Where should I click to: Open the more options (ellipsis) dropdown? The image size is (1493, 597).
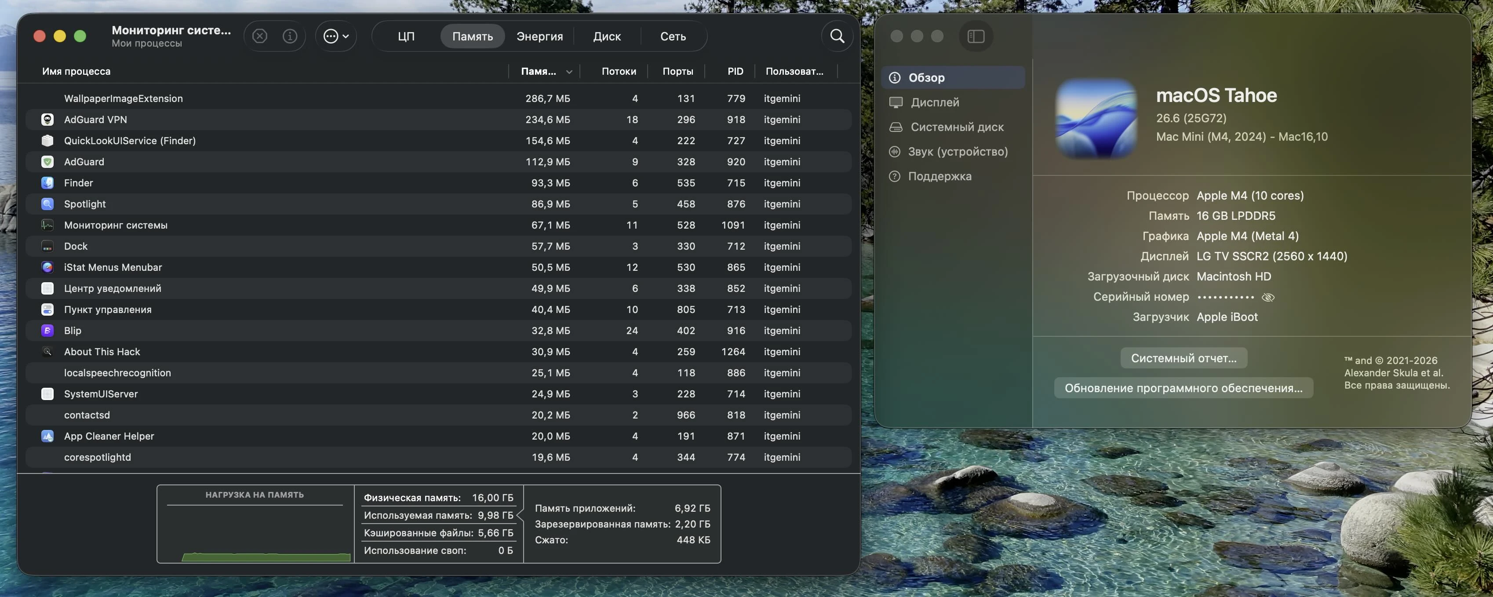tap(335, 36)
